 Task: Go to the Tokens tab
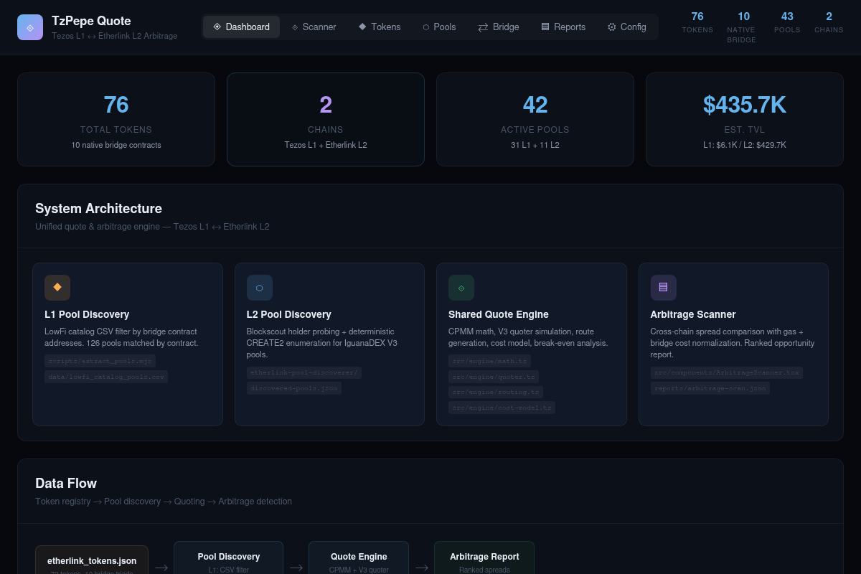tap(380, 27)
